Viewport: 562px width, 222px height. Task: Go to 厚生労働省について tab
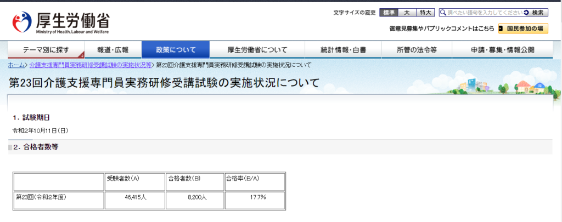[x=257, y=50]
